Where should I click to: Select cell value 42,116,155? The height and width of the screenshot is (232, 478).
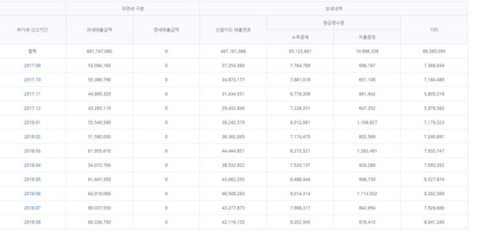(x=233, y=222)
